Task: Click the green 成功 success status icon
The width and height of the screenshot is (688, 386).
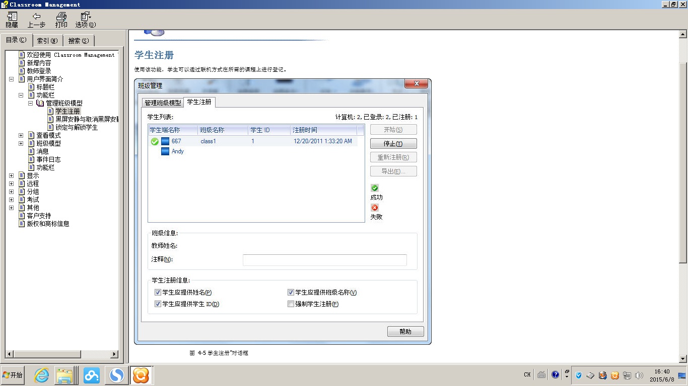Action: [374, 187]
